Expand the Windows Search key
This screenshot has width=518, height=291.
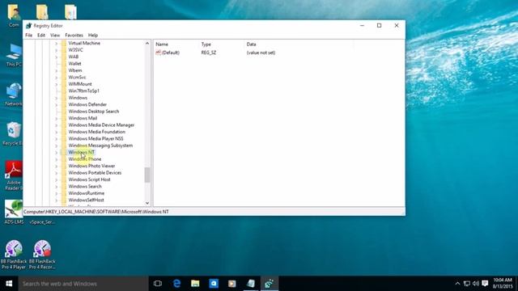pos(56,187)
